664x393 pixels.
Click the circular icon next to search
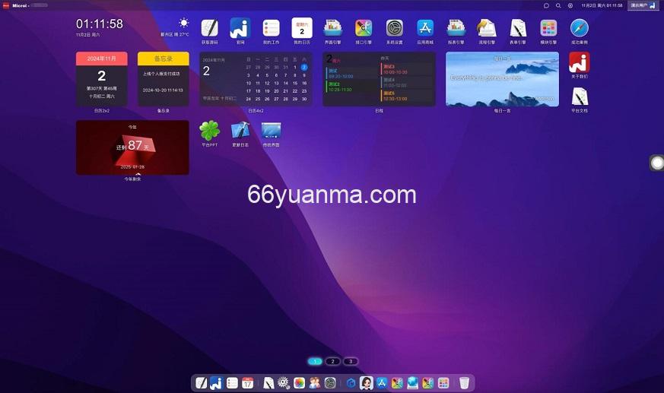(x=570, y=5)
